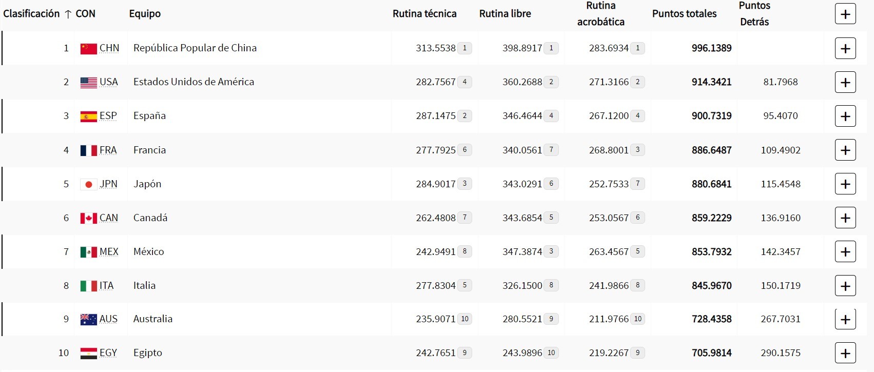Expand Italia row with plus button

(845, 285)
